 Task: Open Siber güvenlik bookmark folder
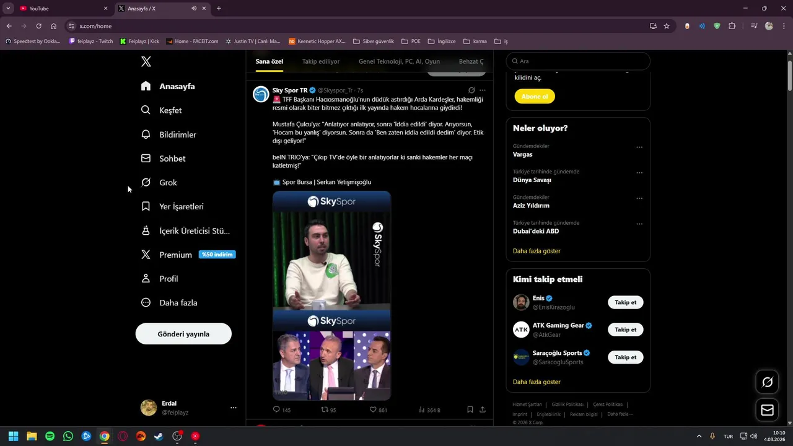(374, 42)
